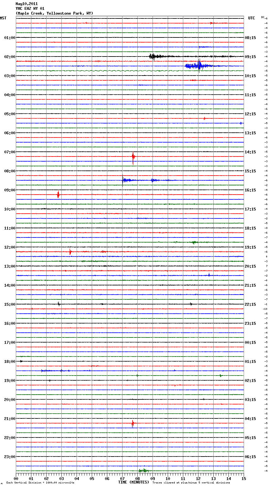The height and width of the screenshot is (487, 269).
Task: Click the TIME (MINUTES) axis title
Action: 134,482
